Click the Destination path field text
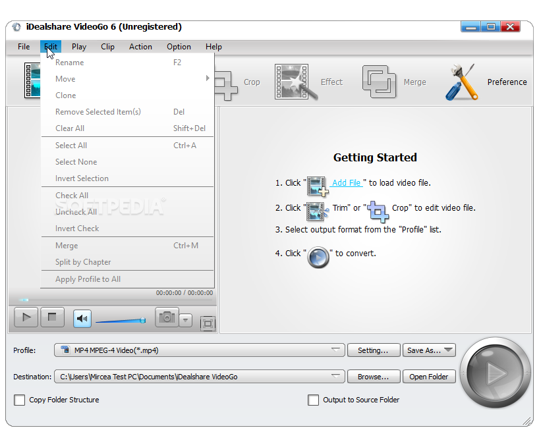Viewport: 539px width, 432px height. click(x=148, y=377)
